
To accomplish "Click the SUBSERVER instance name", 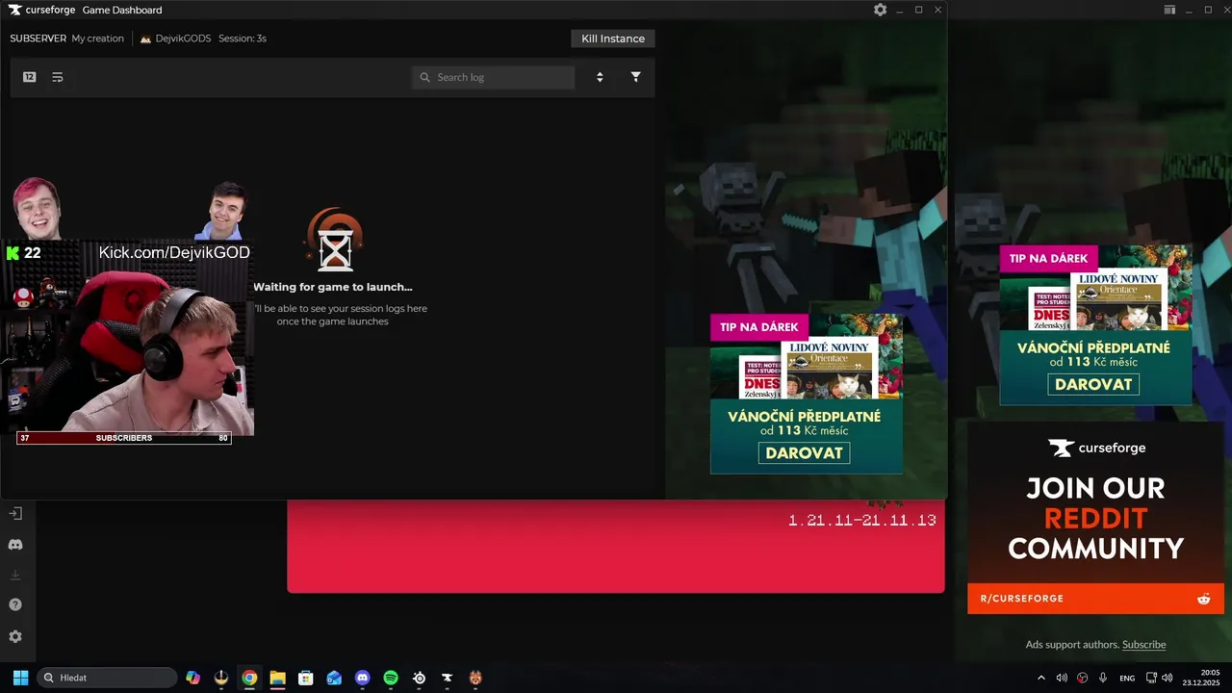I will tap(38, 38).
